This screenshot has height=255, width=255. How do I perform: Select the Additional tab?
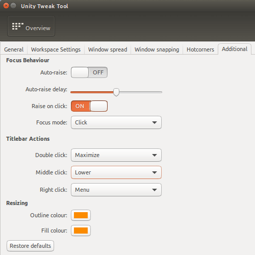(x=235, y=49)
